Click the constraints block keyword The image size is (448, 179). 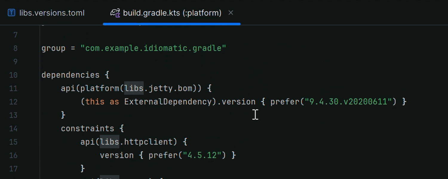[x=88, y=129]
